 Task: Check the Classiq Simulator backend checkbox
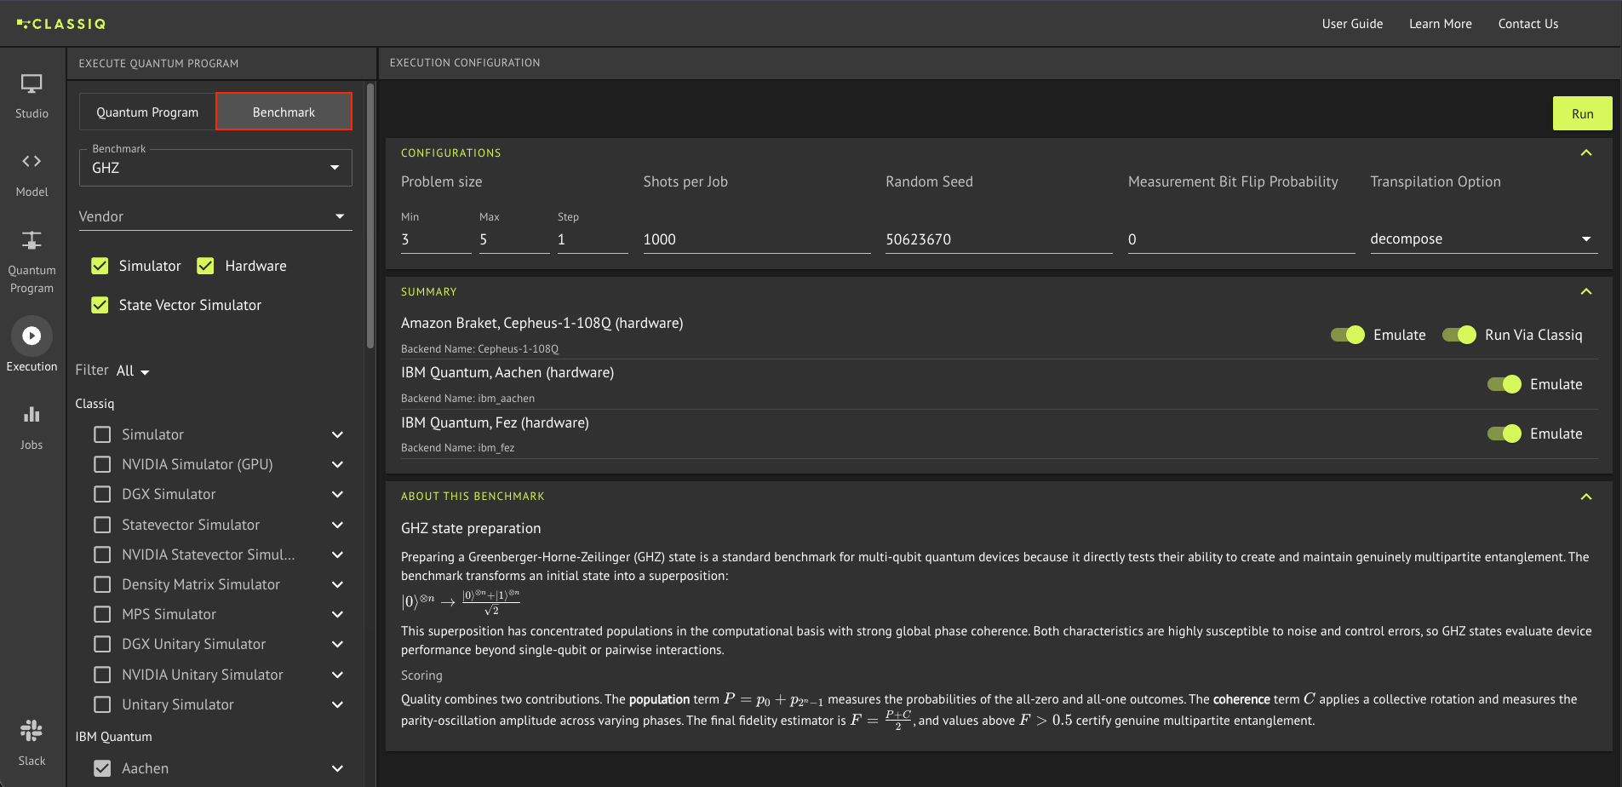click(102, 434)
